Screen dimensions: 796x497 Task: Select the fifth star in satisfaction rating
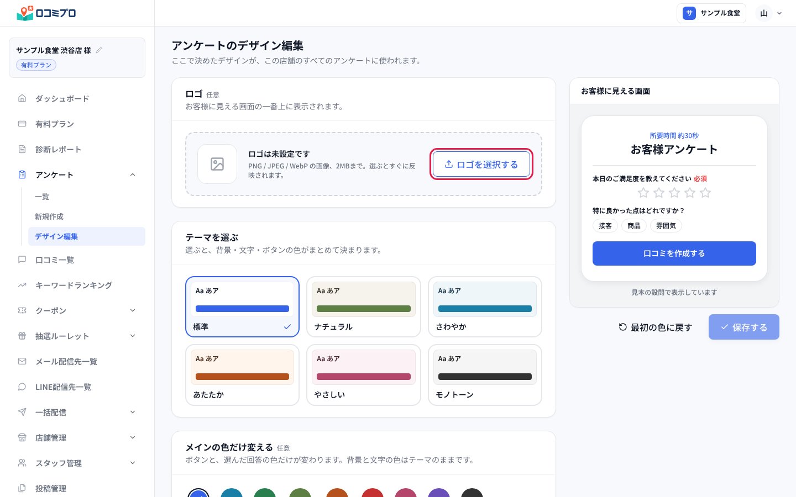tap(705, 193)
